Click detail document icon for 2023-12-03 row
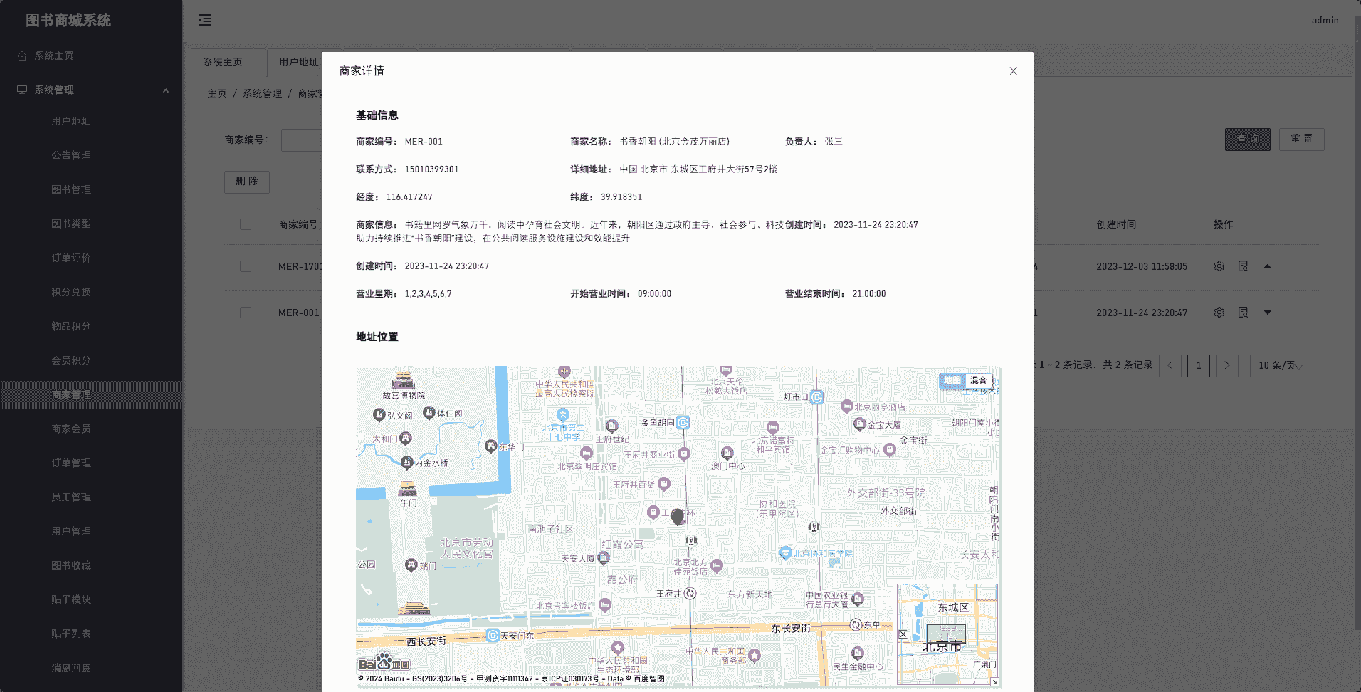 pyautogui.click(x=1243, y=266)
